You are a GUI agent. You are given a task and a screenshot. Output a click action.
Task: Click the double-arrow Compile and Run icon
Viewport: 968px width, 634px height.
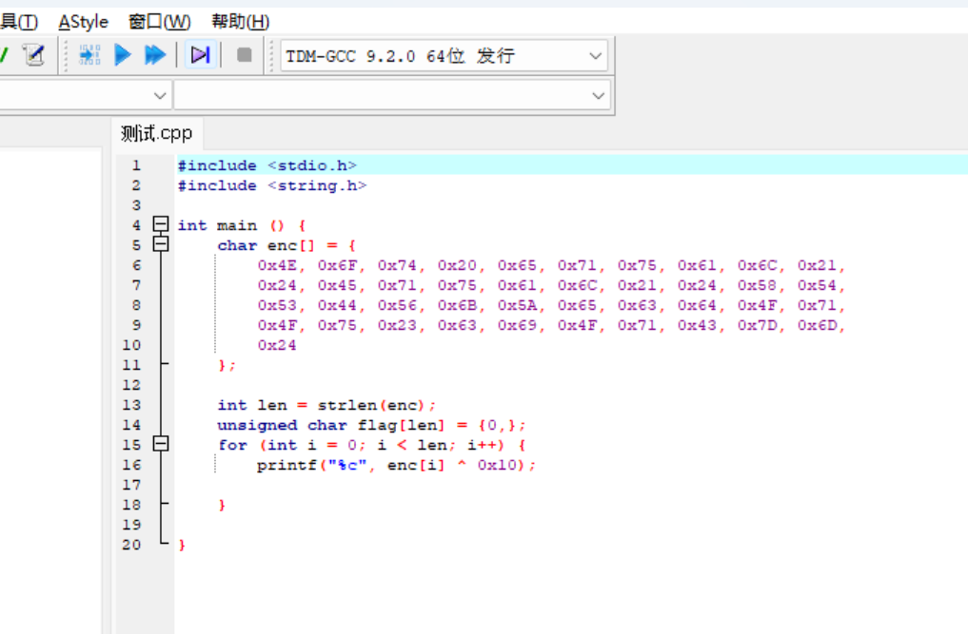pos(155,55)
